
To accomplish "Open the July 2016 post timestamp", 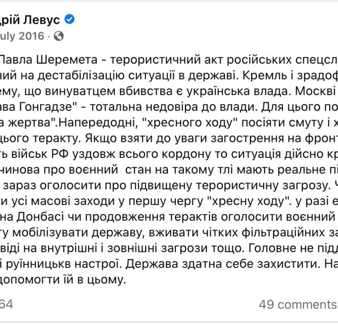I will (x=22, y=36).
